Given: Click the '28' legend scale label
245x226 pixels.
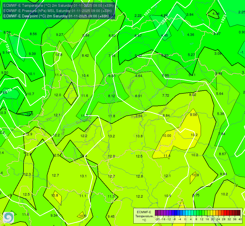Looking at the screenshot, I should (x=223, y=219).
